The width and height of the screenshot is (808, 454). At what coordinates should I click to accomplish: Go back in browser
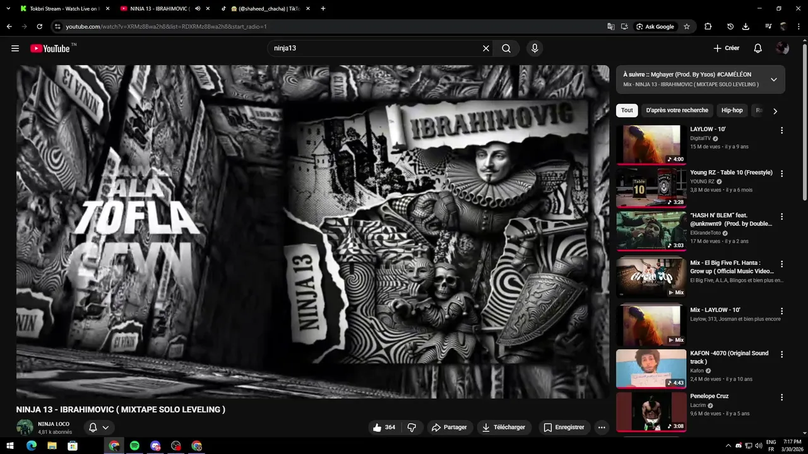[x=9, y=26]
